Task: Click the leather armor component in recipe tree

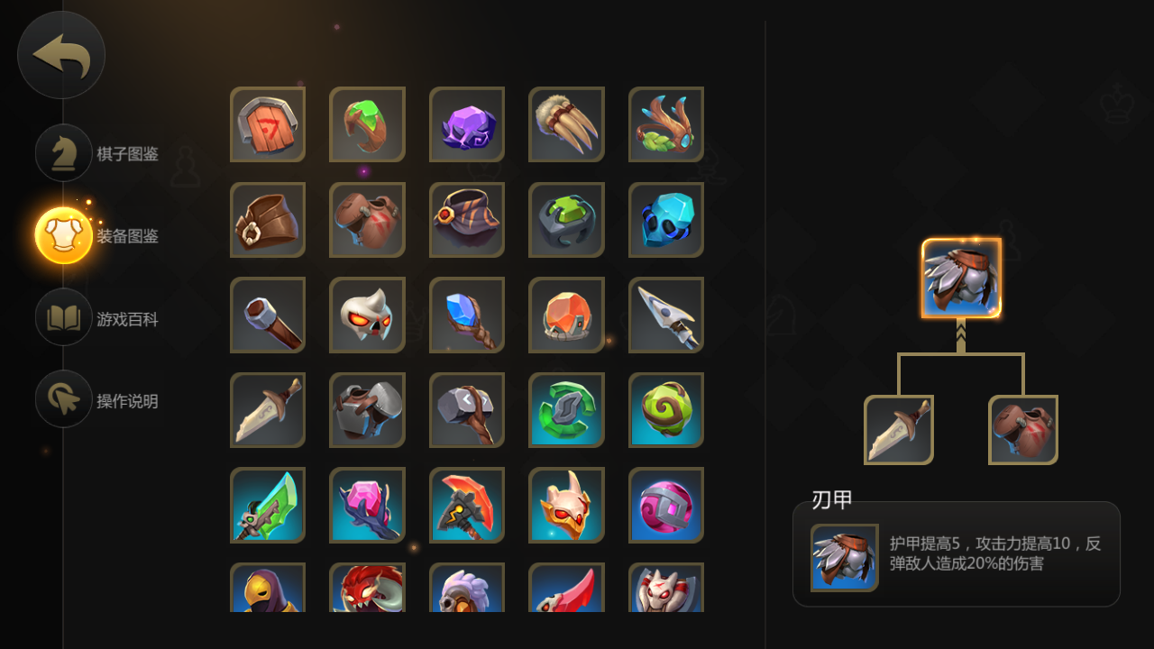Action: [x=1023, y=430]
